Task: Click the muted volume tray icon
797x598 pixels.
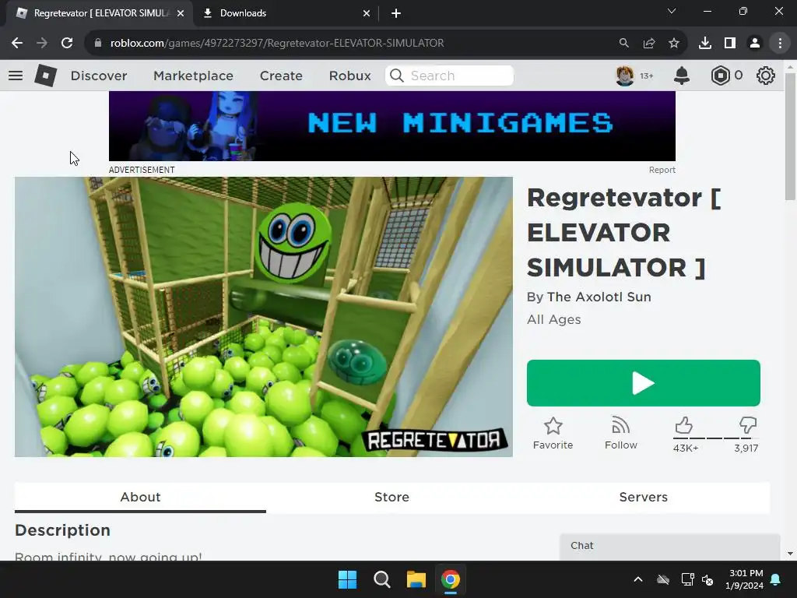Action: pyautogui.click(x=707, y=579)
